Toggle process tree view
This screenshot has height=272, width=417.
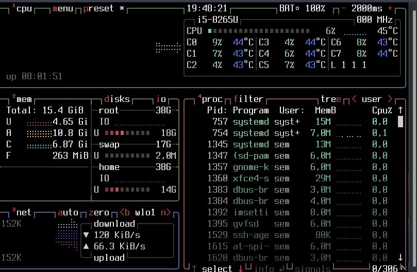click(x=330, y=99)
